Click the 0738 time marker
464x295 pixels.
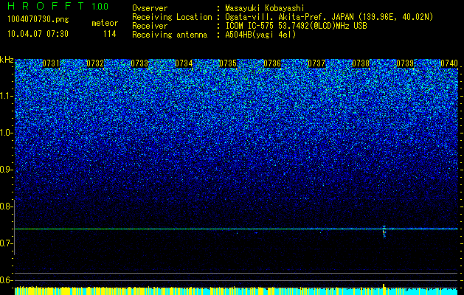(361, 63)
